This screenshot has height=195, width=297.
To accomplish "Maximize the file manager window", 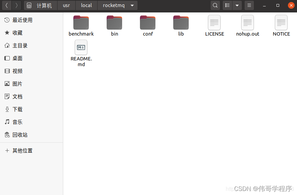I will (278, 5).
